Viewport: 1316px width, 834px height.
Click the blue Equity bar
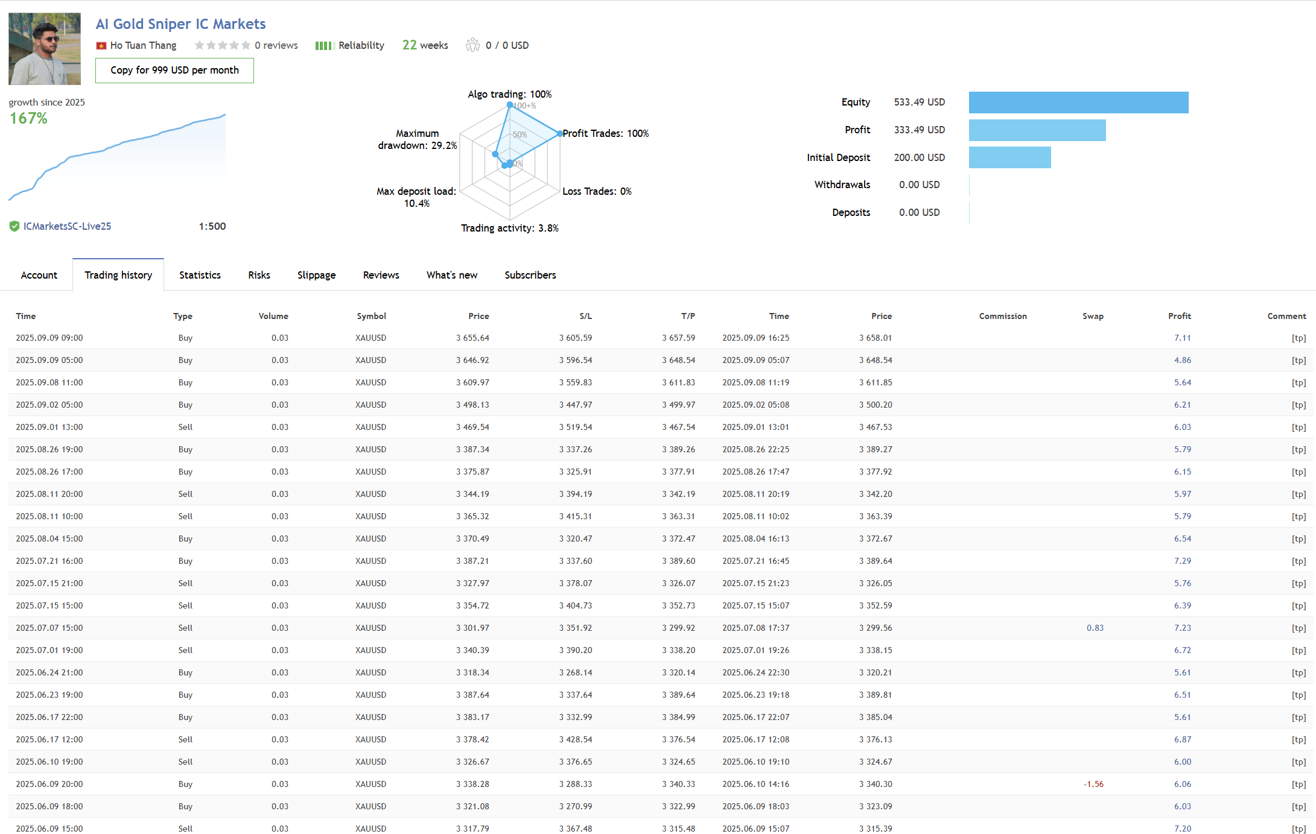(1078, 103)
